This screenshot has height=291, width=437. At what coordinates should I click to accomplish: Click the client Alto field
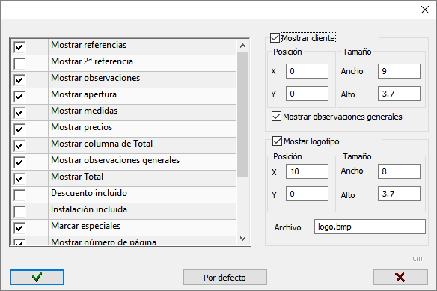click(x=399, y=94)
